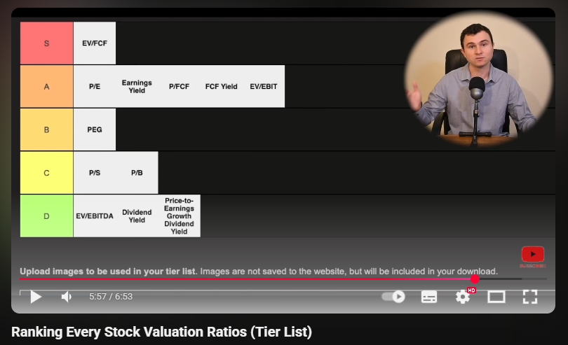568x345 pixels.
Task: Switch to theater mode view
Action: pos(496,297)
